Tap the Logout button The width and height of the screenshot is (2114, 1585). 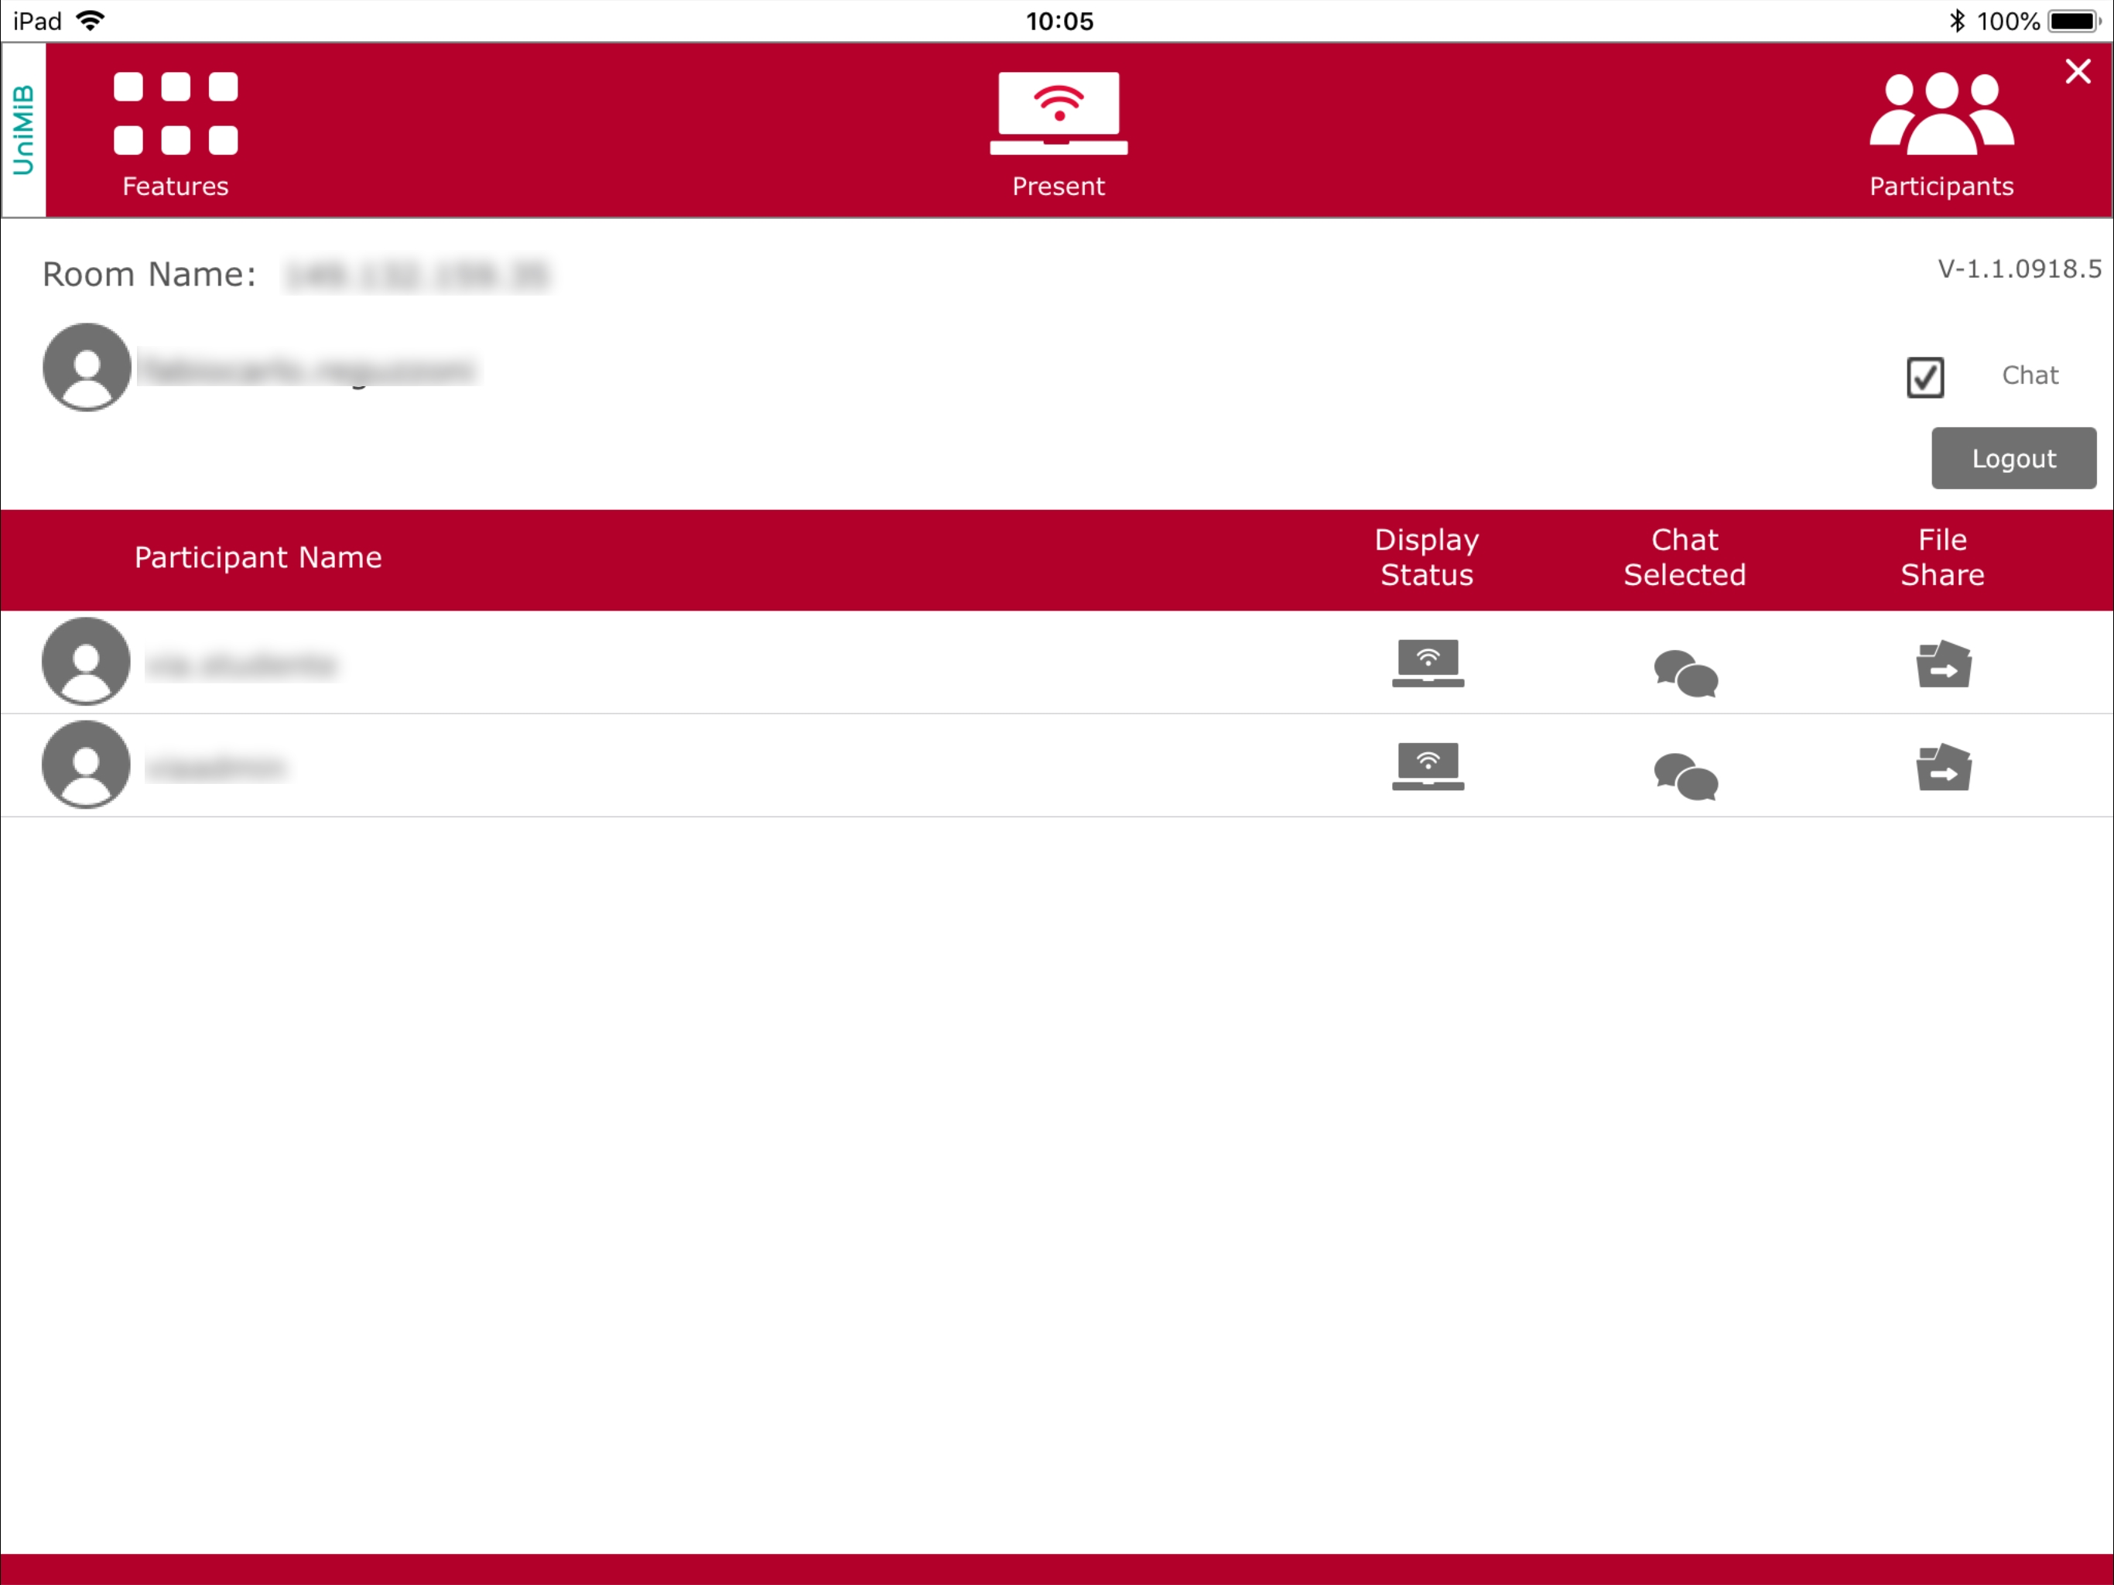[x=2013, y=458]
